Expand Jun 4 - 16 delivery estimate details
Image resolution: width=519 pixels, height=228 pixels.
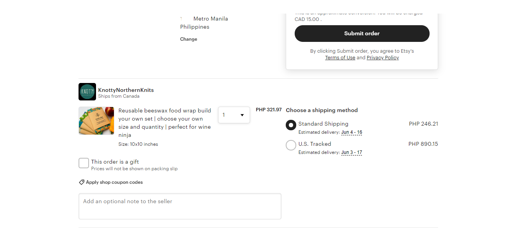(351, 132)
